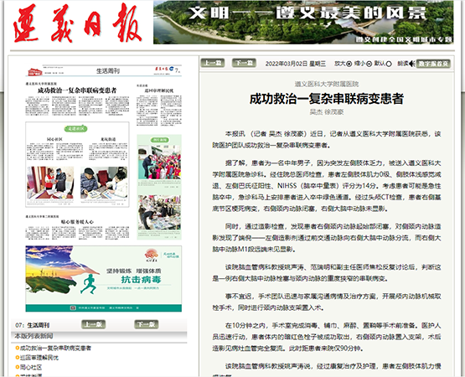Viewport: 465px width, 377px height.
Task: Open list link 巡回审理解民忧
Action: [x=39, y=358]
